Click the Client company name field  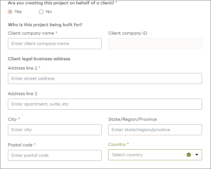pyautogui.click(x=55, y=44)
